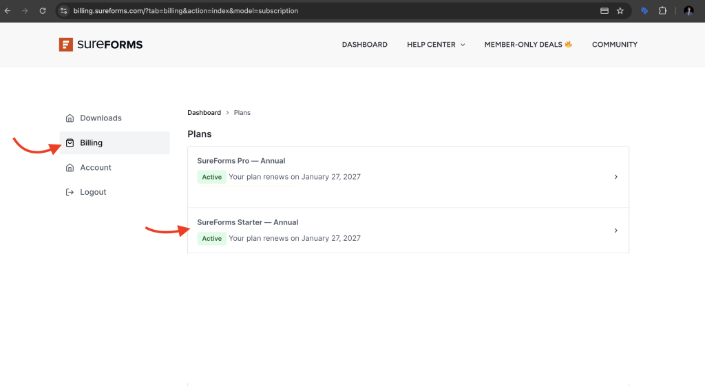The image size is (705, 386).
Task: Open MEMBER-ONLY DEALS page
Action: 523,45
